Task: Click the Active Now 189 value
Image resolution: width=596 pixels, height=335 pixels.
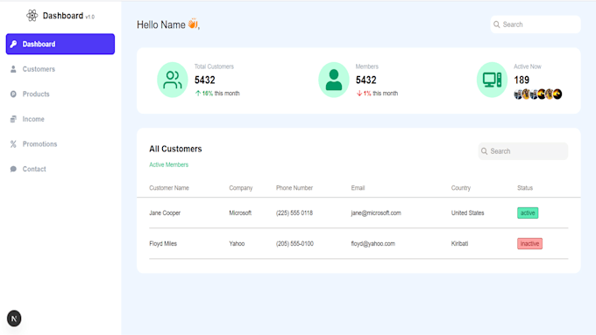Action: tap(521, 80)
